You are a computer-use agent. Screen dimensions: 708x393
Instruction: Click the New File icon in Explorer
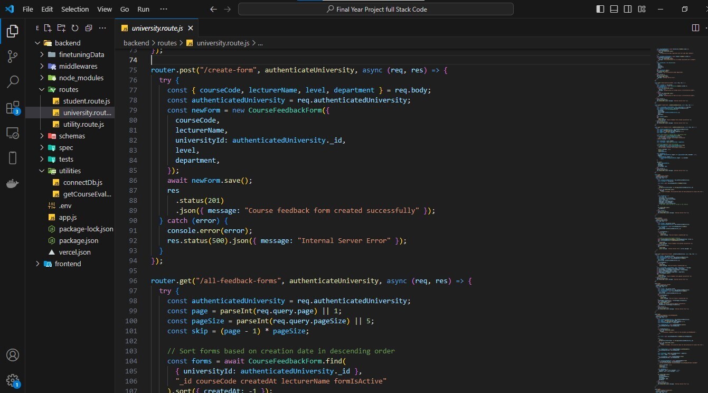(x=48, y=28)
